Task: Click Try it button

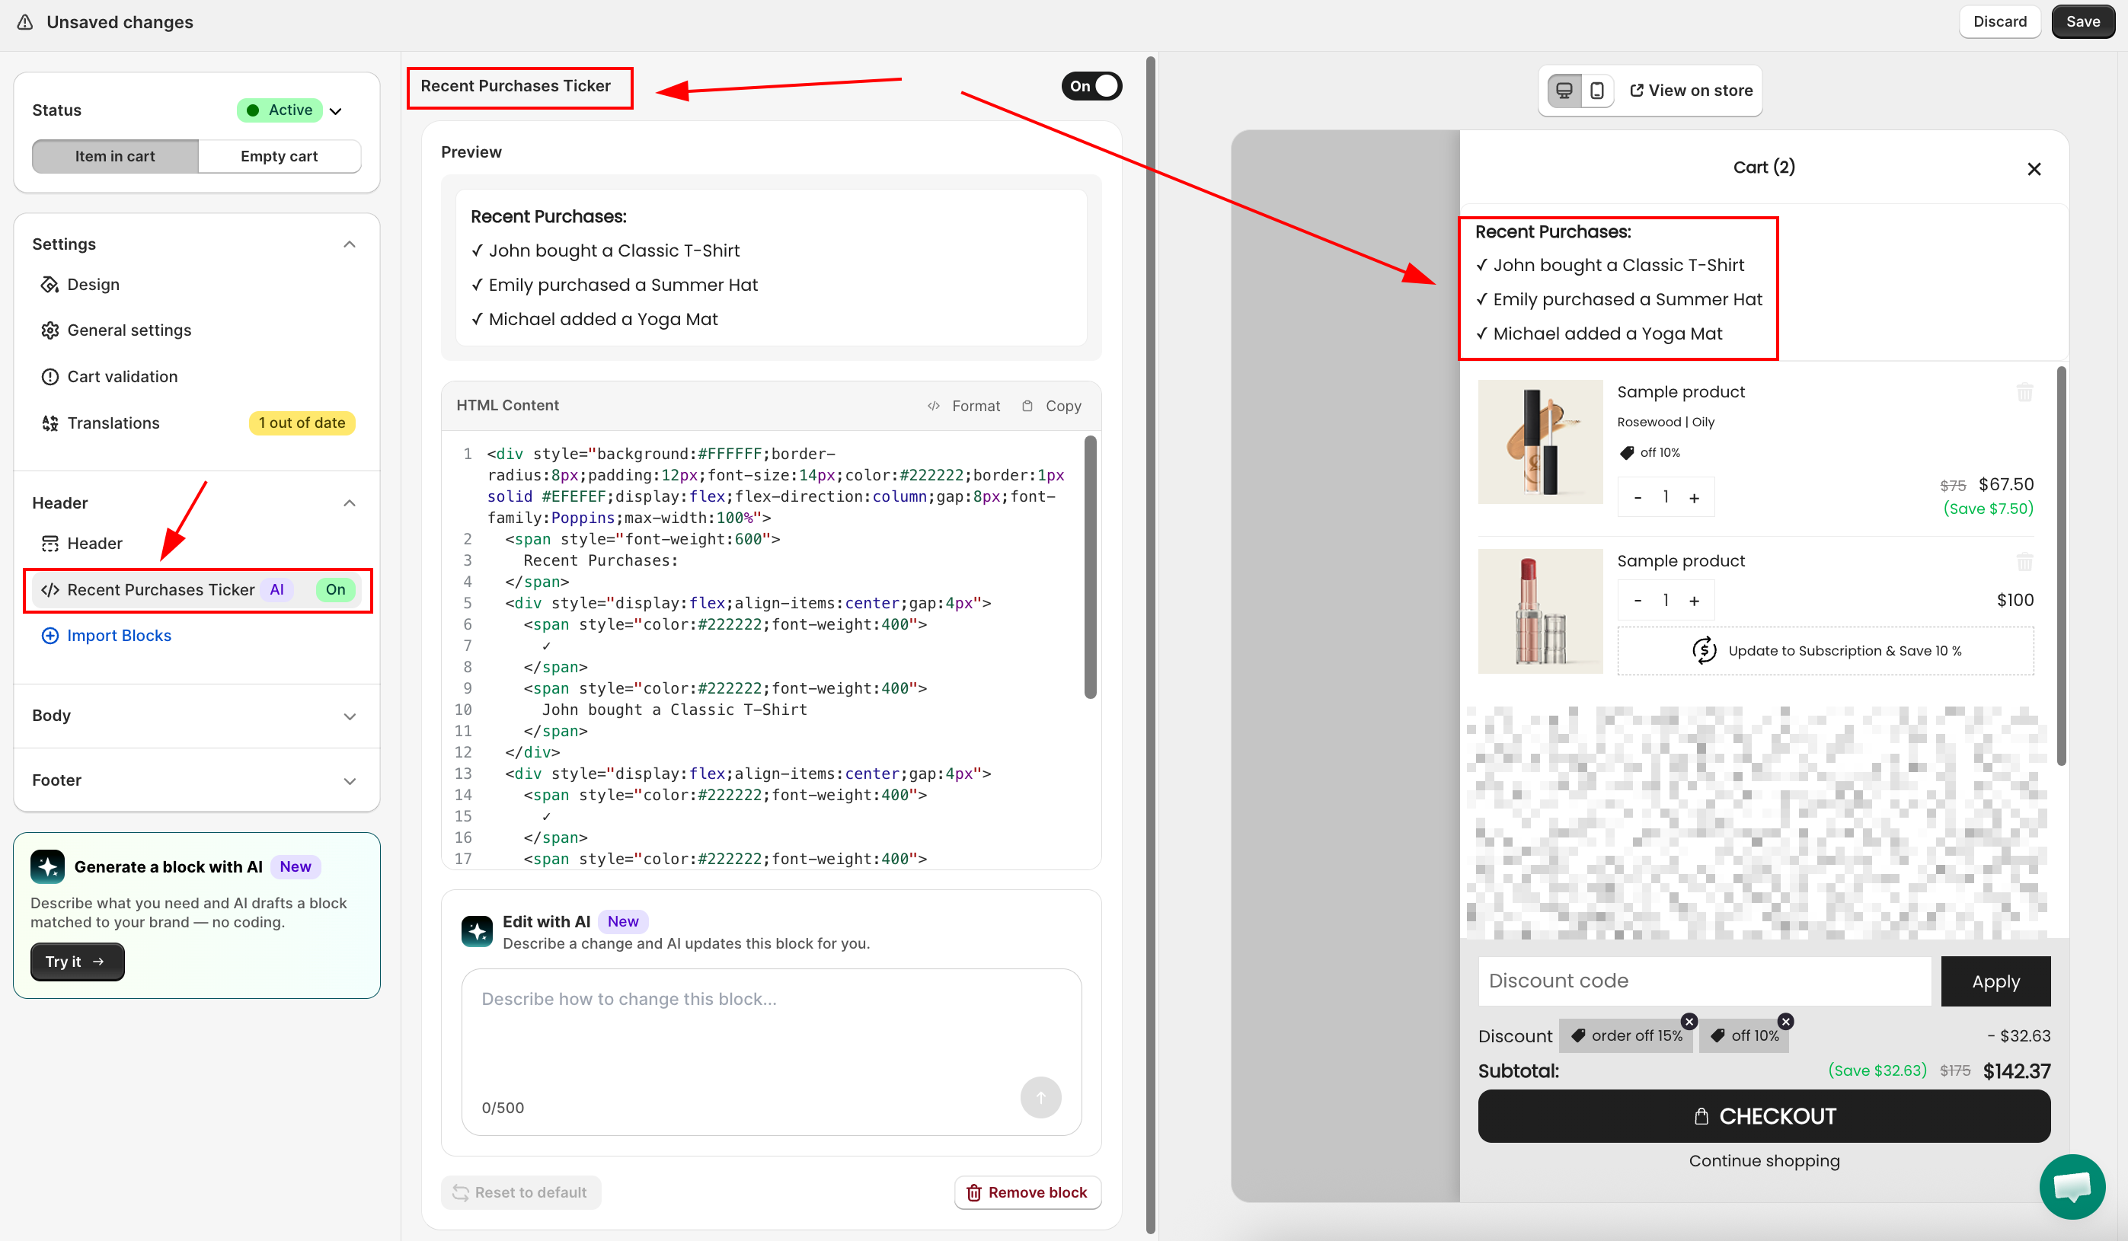Action: [x=77, y=962]
